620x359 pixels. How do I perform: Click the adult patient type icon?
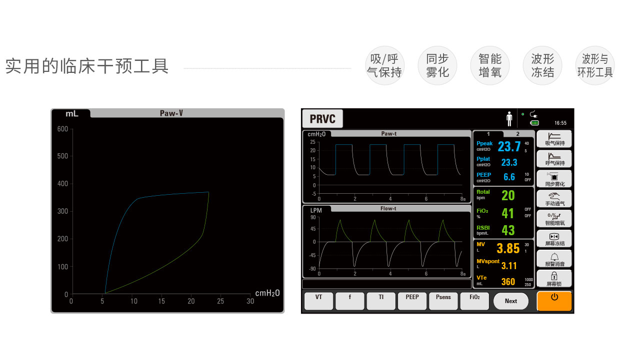click(x=509, y=119)
